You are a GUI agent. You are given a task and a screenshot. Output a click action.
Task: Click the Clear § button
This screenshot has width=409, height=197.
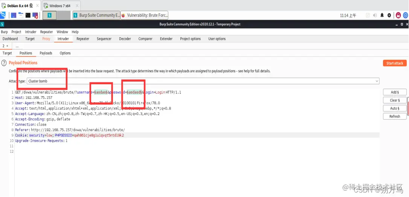(395, 100)
